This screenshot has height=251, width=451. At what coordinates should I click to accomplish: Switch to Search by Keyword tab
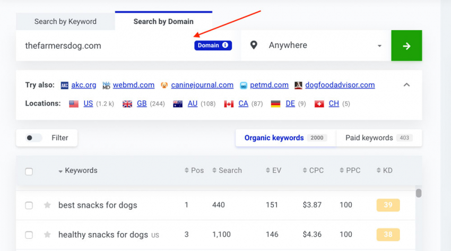point(65,22)
